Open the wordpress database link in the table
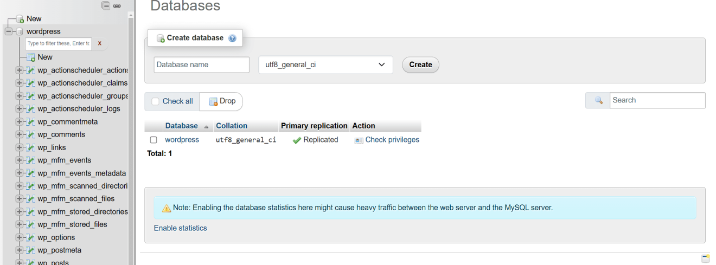Image resolution: width=716 pixels, height=265 pixels. tap(182, 140)
